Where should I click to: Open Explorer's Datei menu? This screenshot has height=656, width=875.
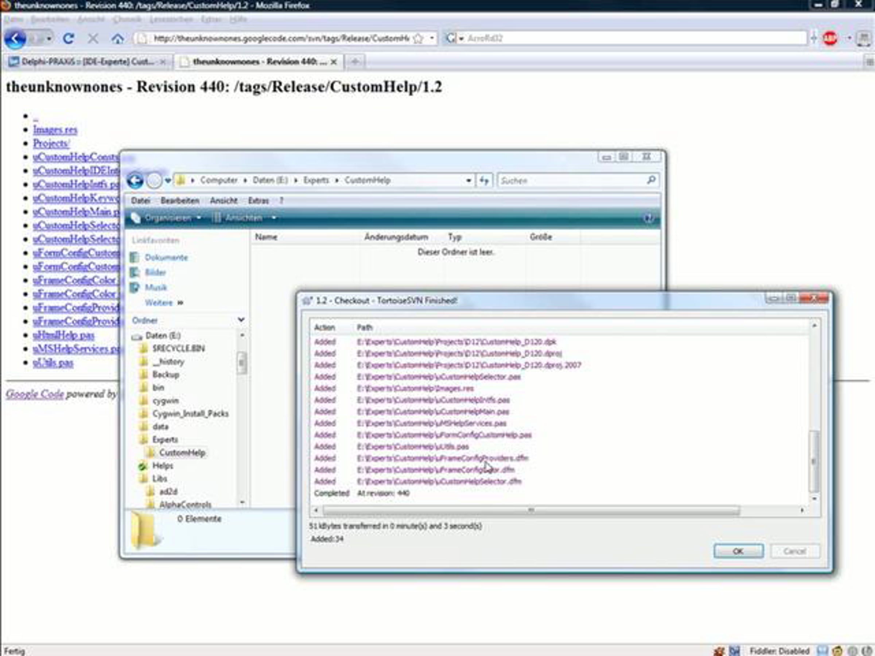tap(140, 200)
